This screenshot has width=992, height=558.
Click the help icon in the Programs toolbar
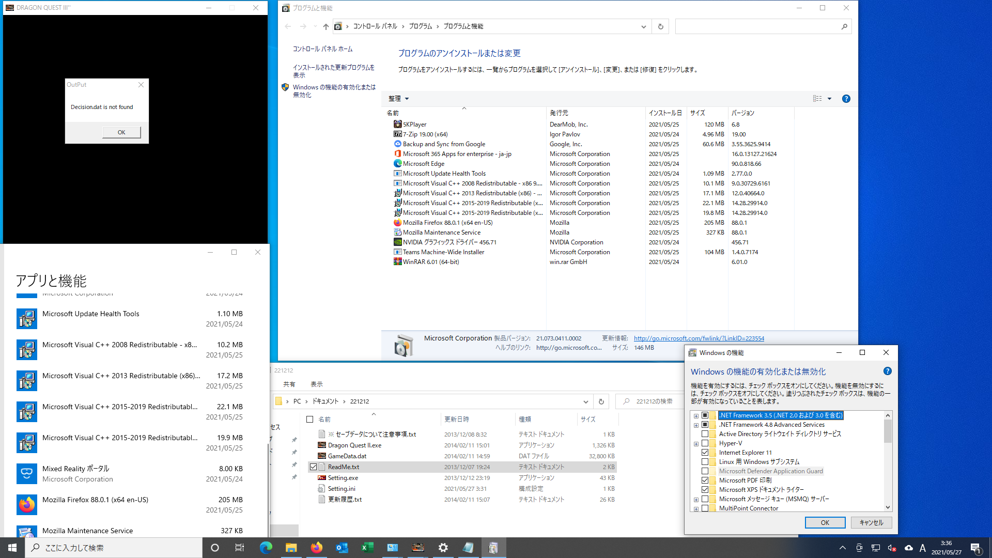tap(846, 99)
